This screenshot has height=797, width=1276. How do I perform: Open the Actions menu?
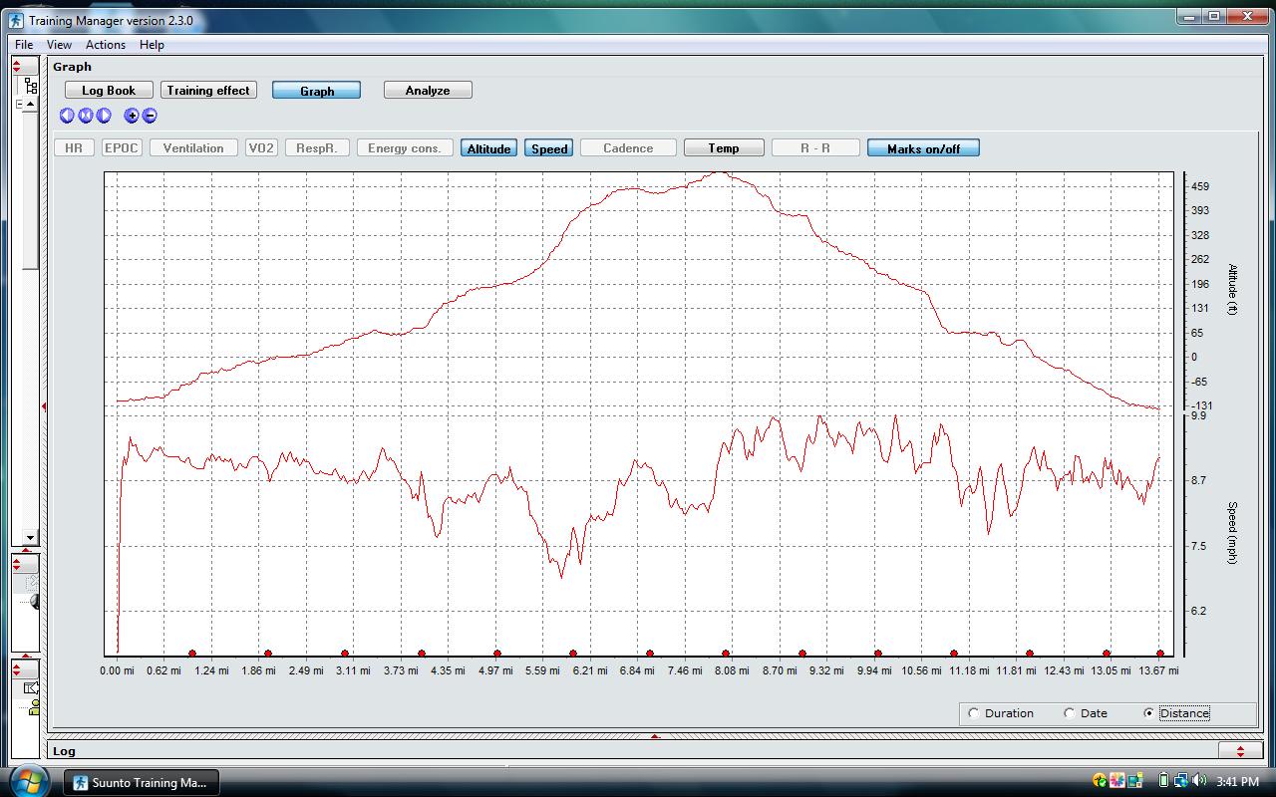coord(105,45)
